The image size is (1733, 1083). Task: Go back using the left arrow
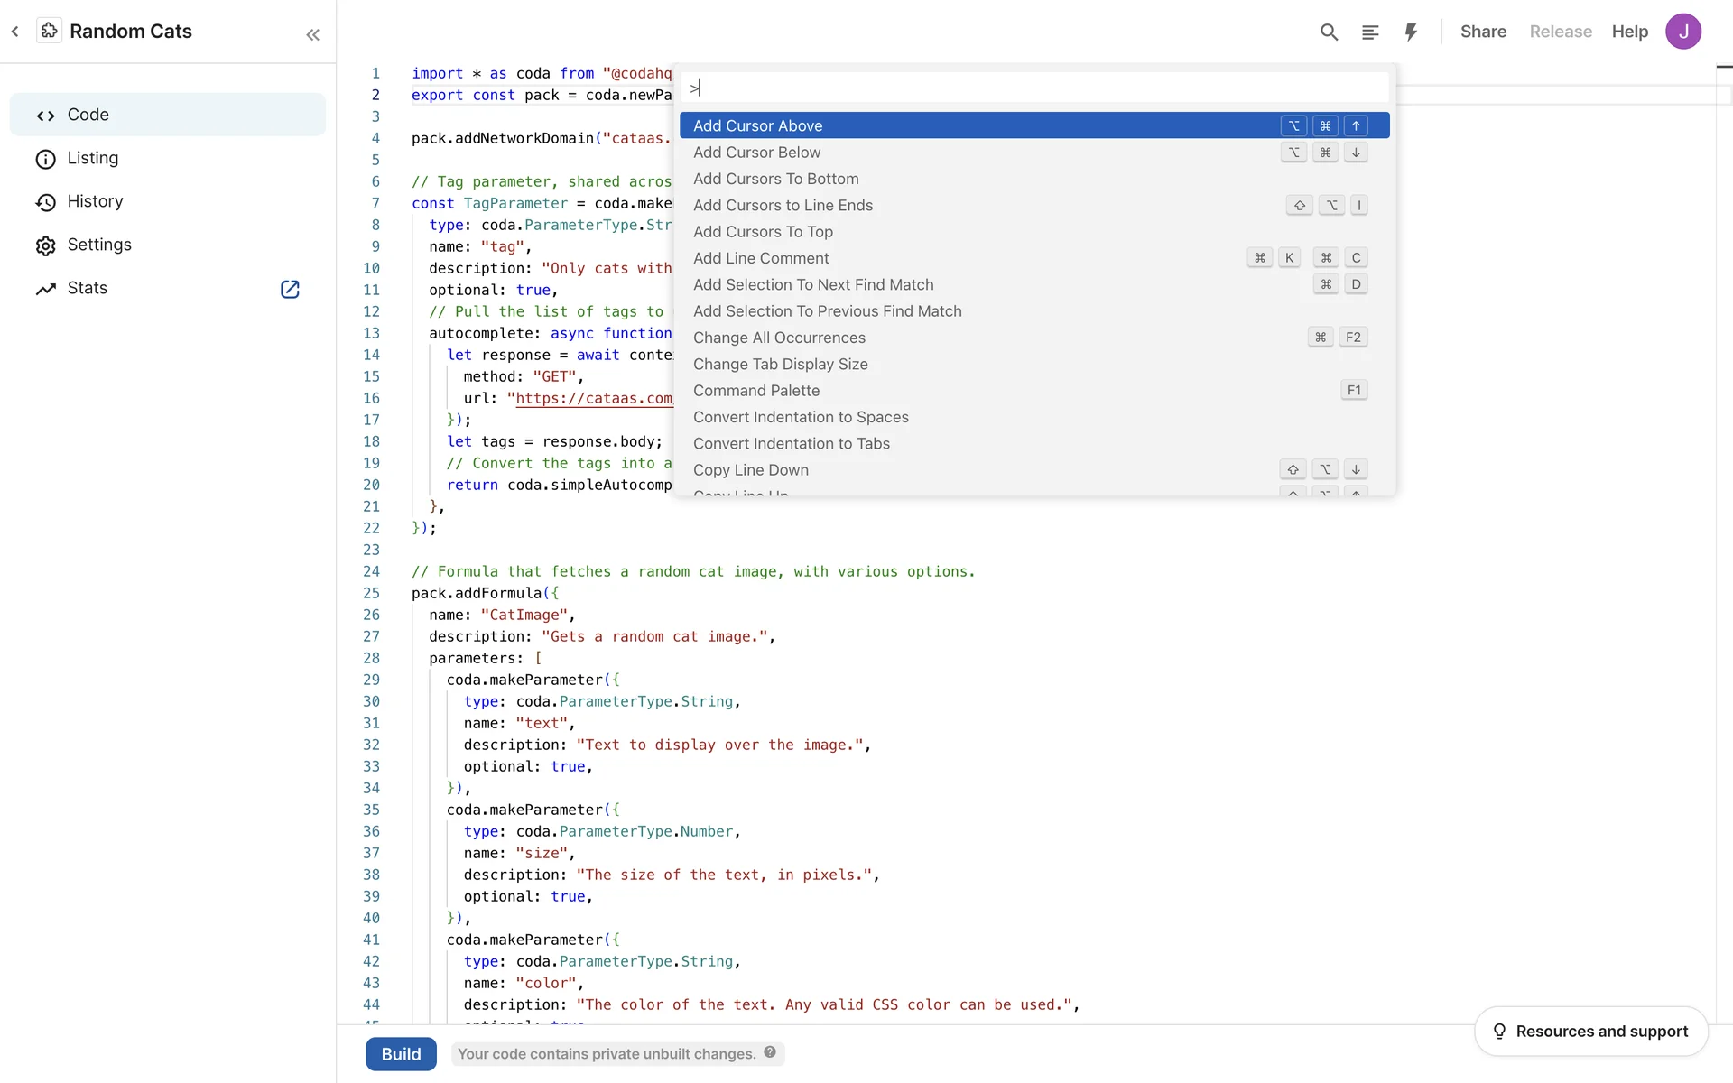tap(15, 32)
